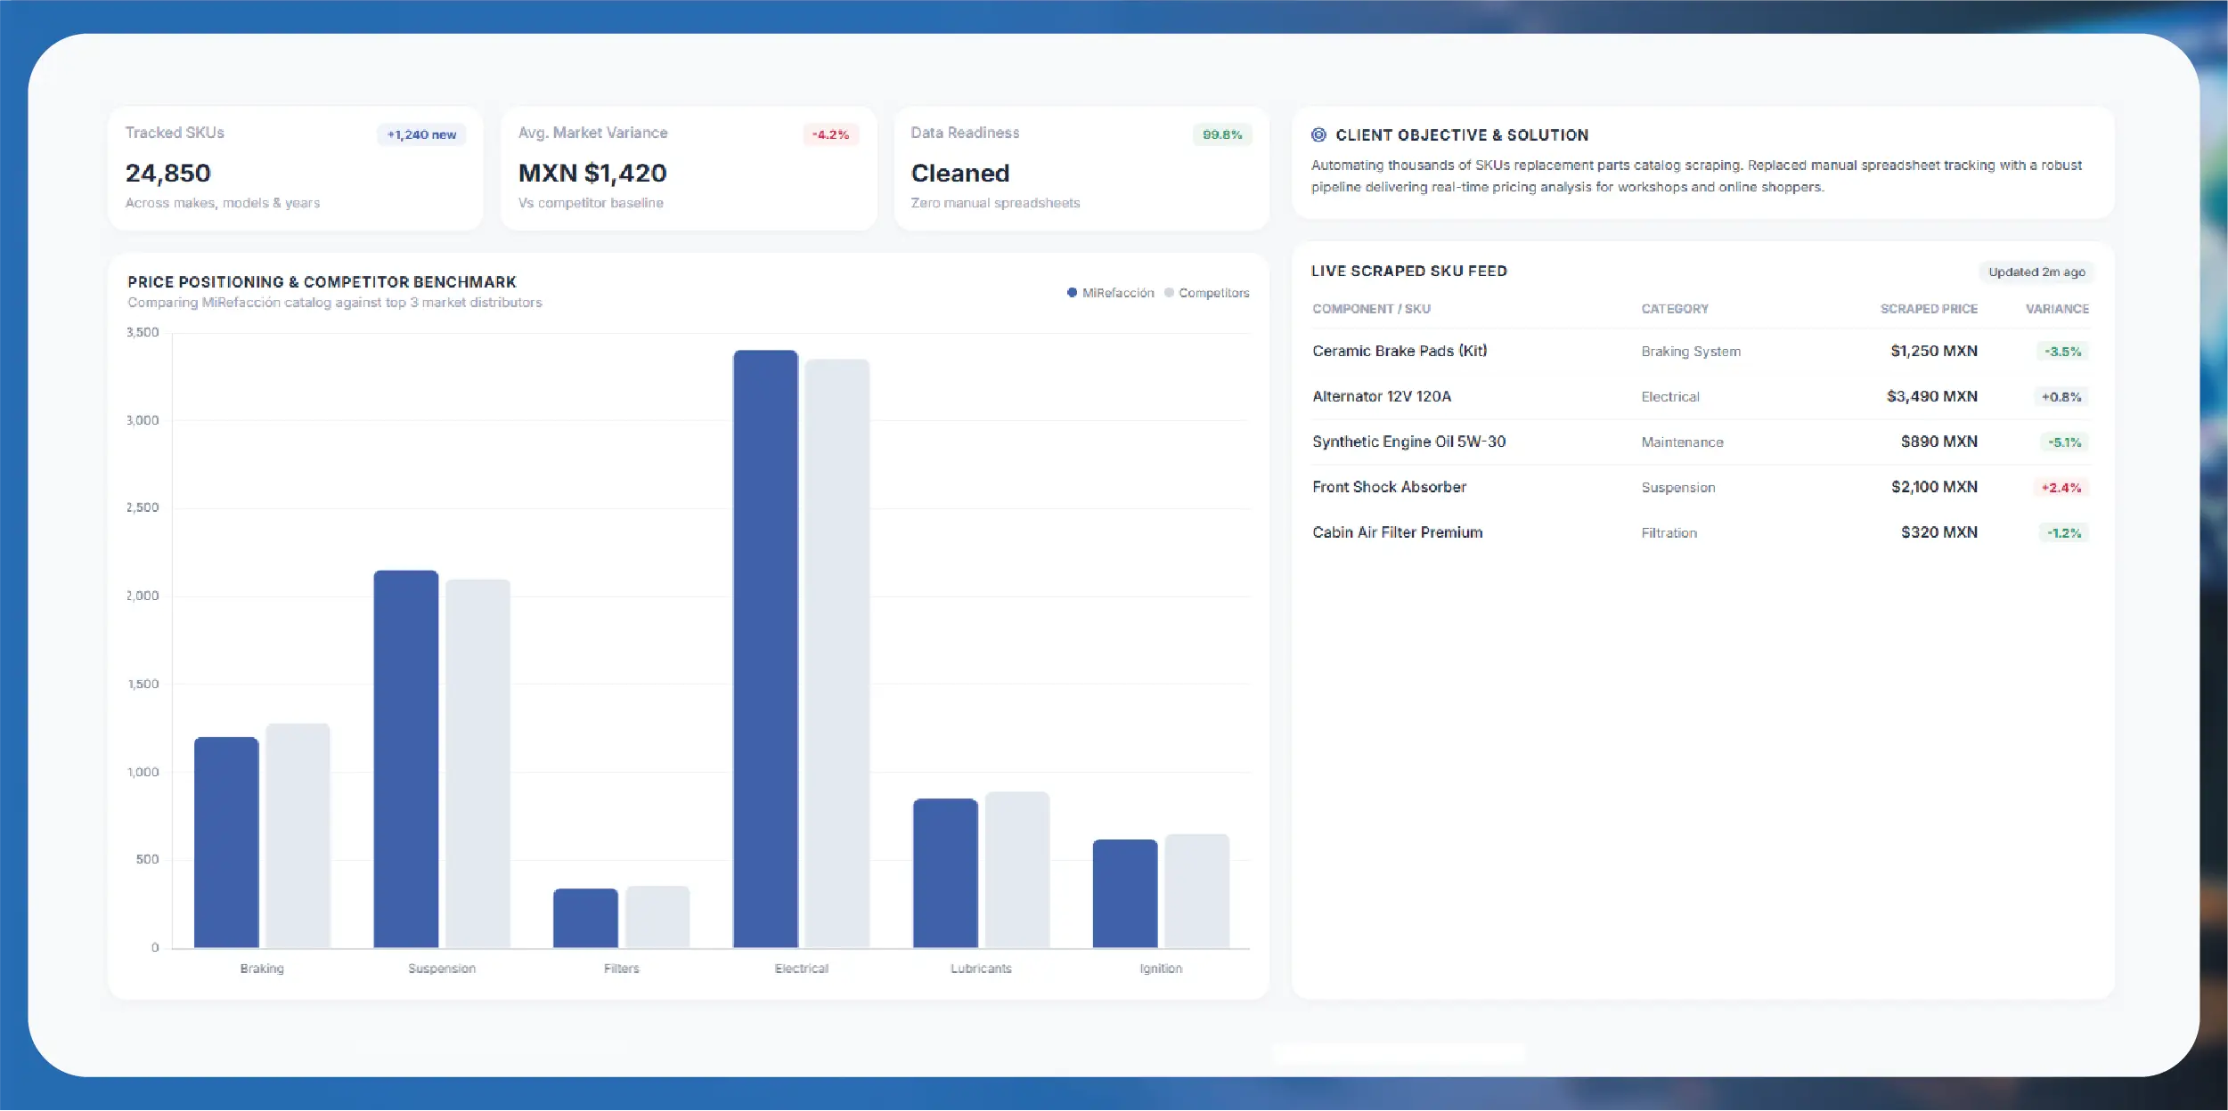Click the '+1,240 new' badge
Screen dimensions: 2228x1111
pos(421,134)
